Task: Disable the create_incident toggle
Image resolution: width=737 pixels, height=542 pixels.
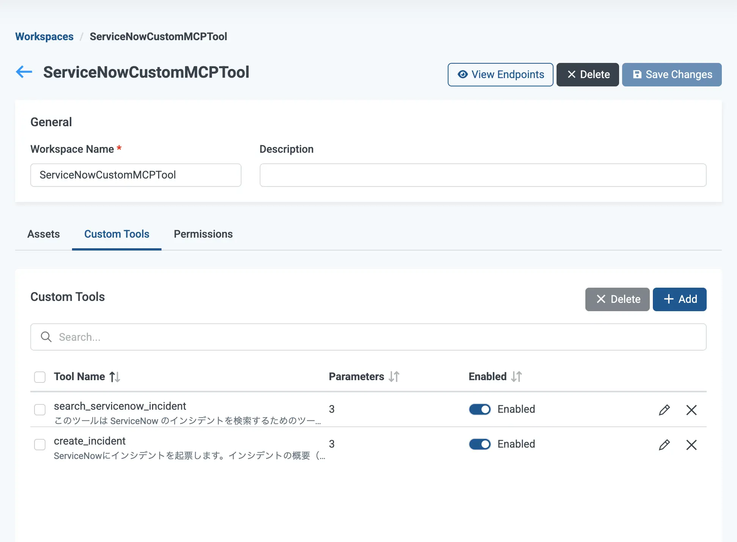Action: point(480,444)
